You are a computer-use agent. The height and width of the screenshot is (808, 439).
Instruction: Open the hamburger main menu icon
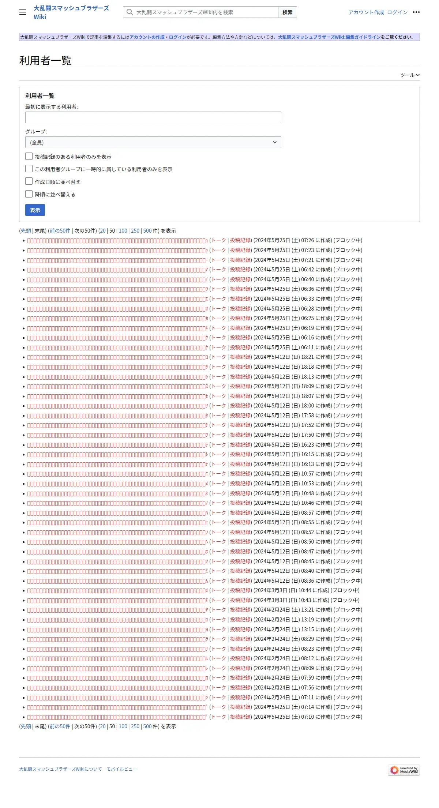tap(23, 12)
